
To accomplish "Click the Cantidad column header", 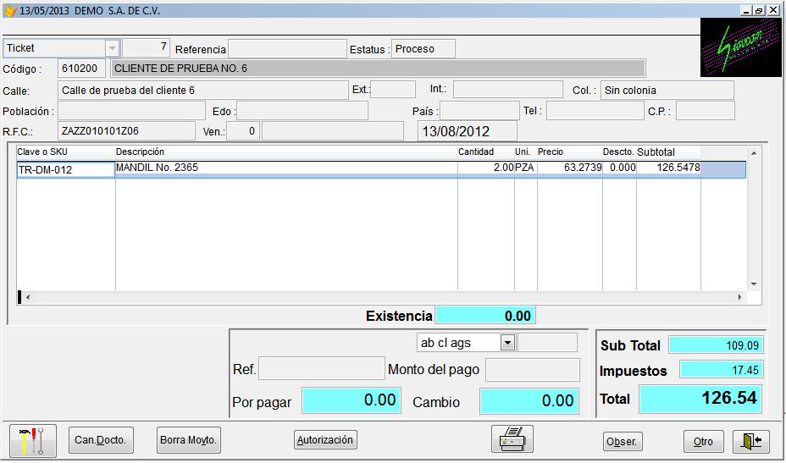I will pos(485,152).
